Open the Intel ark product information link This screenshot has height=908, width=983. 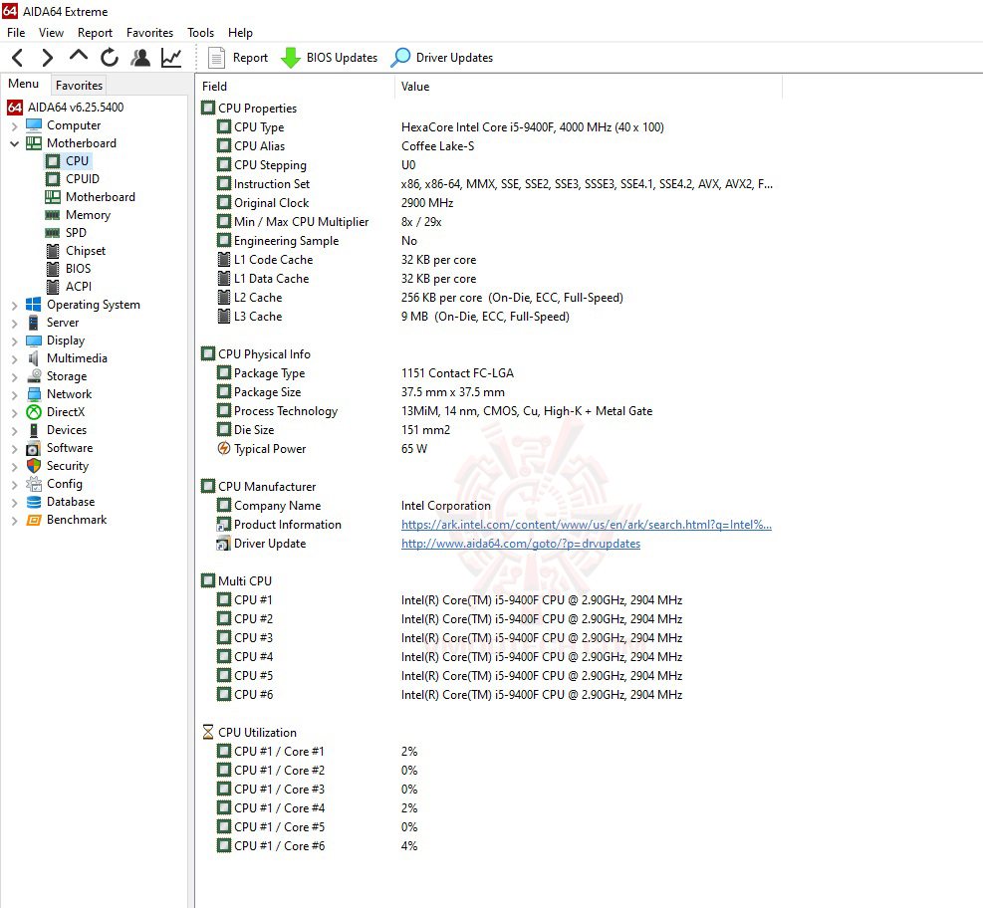pyautogui.click(x=587, y=525)
